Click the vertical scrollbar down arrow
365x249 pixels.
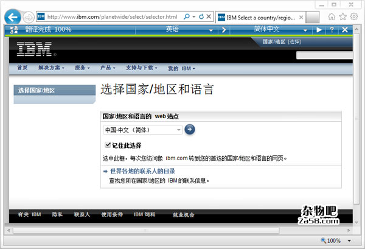click(x=356, y=222)
